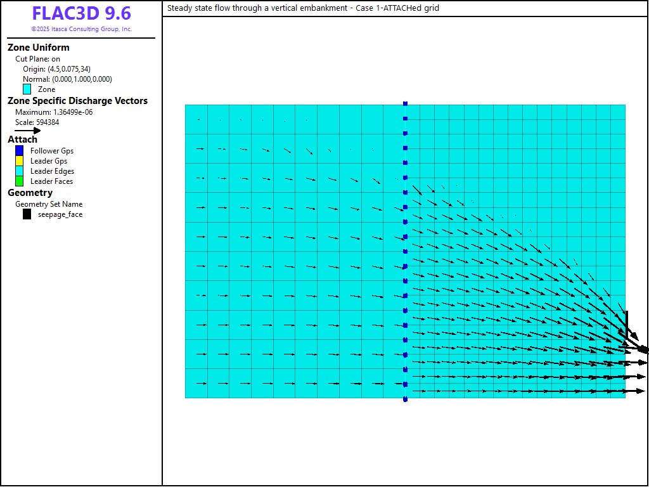
Task: Select the black seepage_face swatch
Action: (x=27, y=214)
